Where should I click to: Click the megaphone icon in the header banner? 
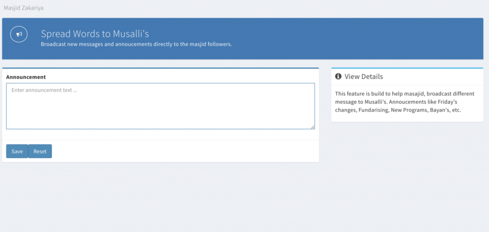click(x=19, y=35)
